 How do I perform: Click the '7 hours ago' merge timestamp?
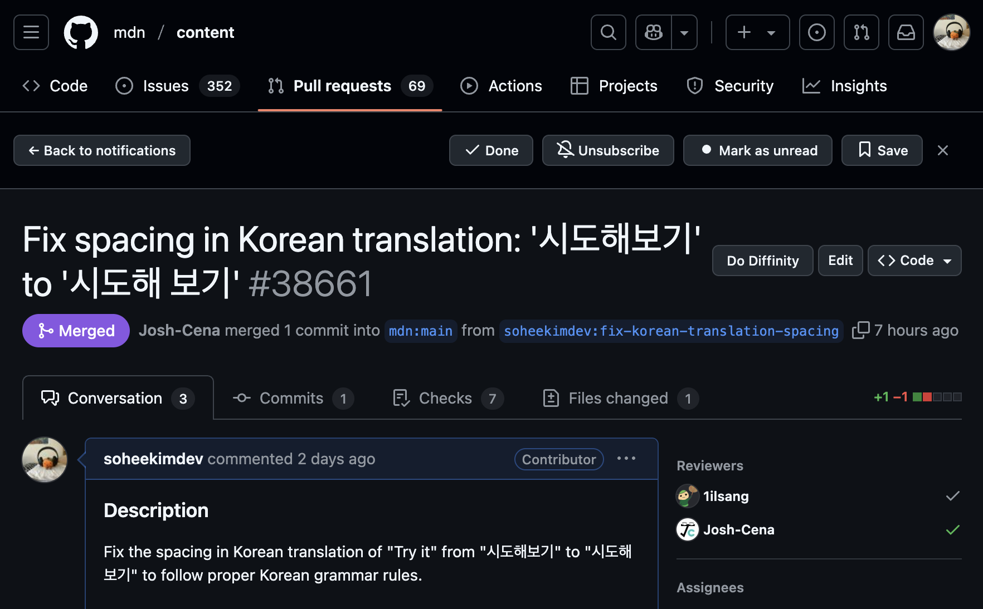(x=916, y=330)
